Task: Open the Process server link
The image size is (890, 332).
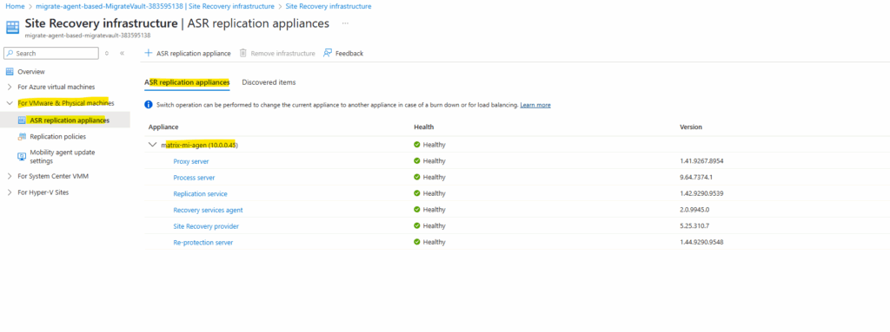Action: coord(194,178)
